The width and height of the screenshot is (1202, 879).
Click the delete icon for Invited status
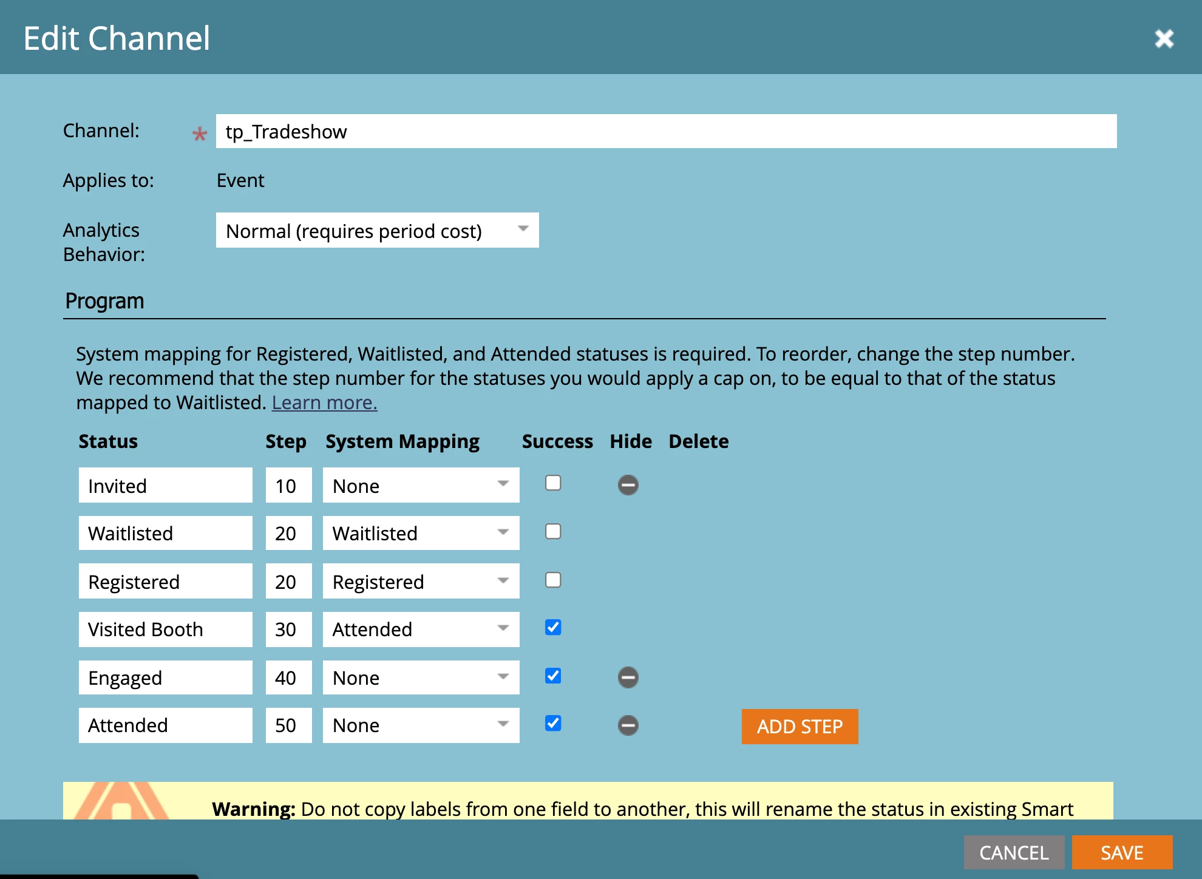(628, 485)
